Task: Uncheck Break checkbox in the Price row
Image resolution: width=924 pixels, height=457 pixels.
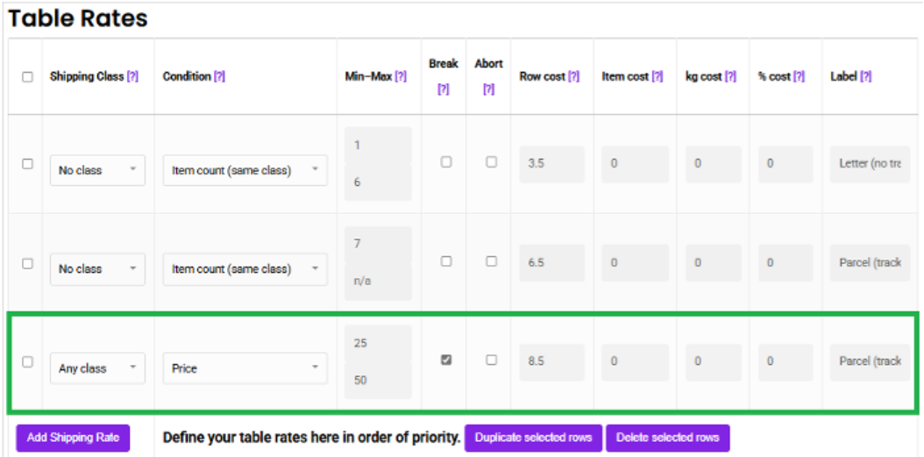Action: coord(446,360)
